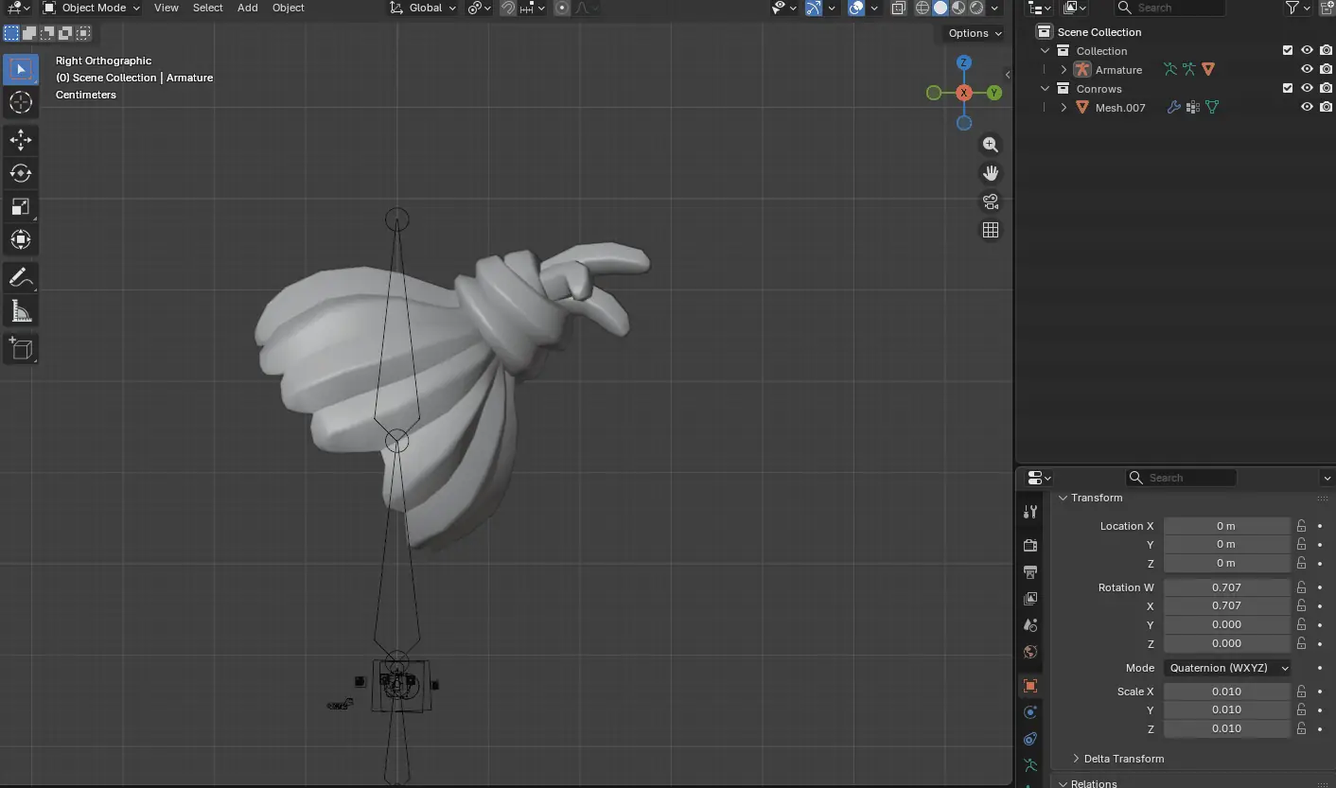Open the Object Constraints properties tab

(1030, 739)
